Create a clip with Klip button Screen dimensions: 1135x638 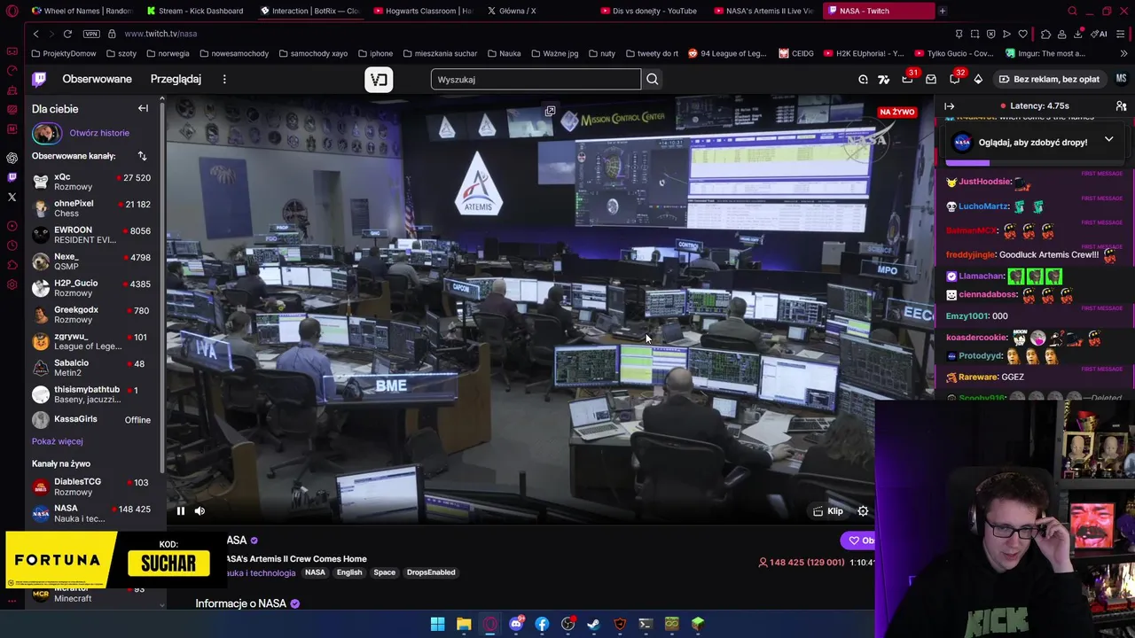click(828, 510)
